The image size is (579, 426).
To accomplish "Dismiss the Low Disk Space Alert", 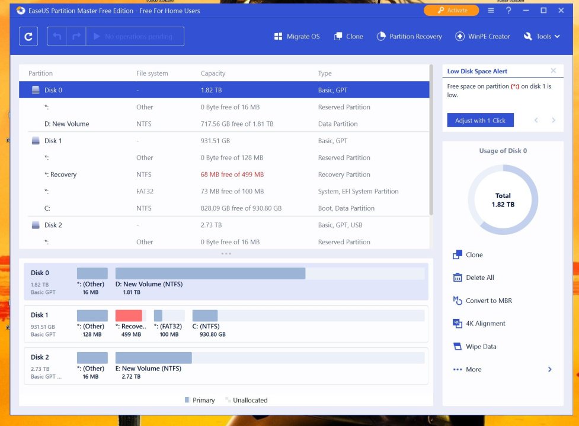I will tap(554, 71).
